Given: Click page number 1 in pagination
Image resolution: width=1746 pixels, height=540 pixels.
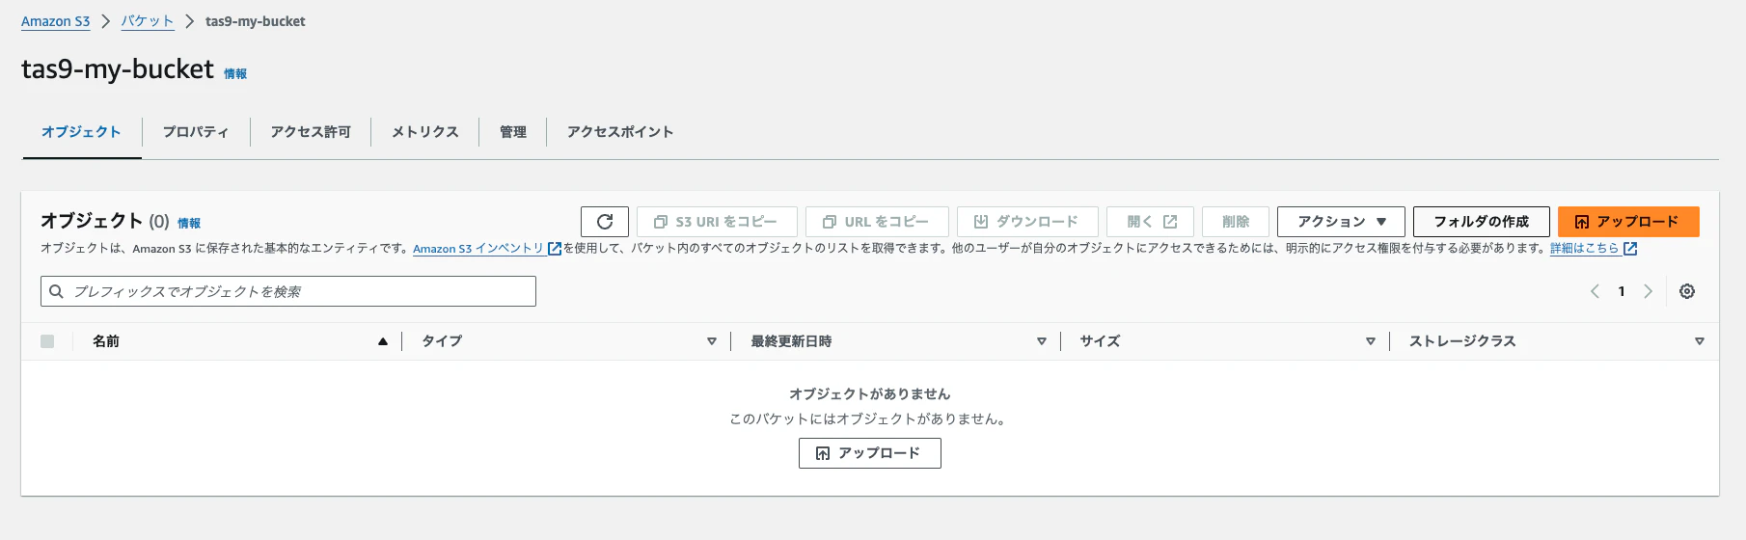Looking at the screenshot, I should coord(1622,291).
